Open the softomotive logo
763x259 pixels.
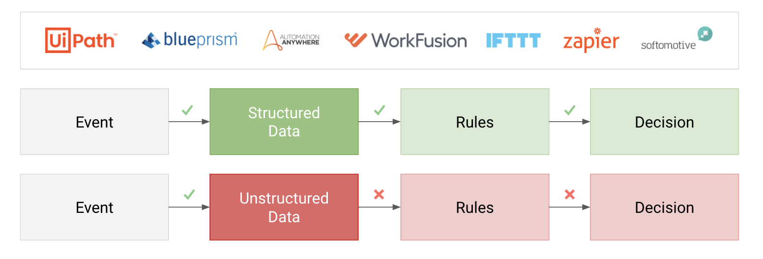[x=677, y=39]
